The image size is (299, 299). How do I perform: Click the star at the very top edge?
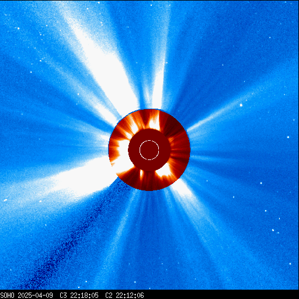coord(99,2)
